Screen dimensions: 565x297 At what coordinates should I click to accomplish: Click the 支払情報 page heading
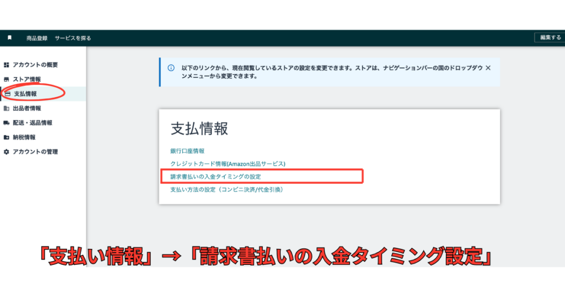[199, 129]
